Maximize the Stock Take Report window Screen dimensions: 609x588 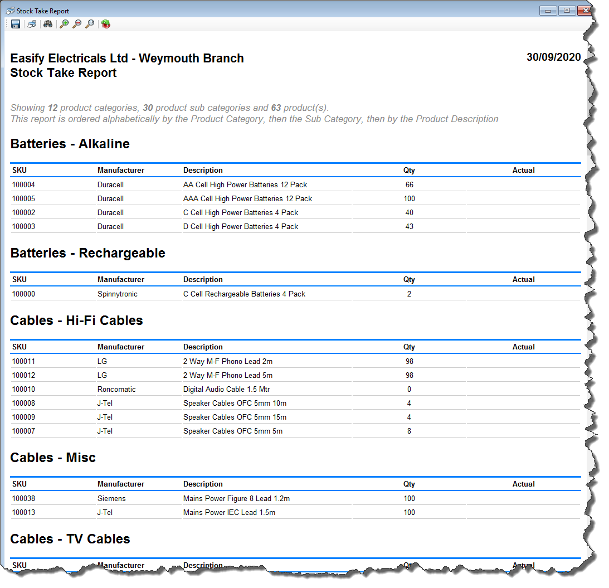(x=567, y=11)
